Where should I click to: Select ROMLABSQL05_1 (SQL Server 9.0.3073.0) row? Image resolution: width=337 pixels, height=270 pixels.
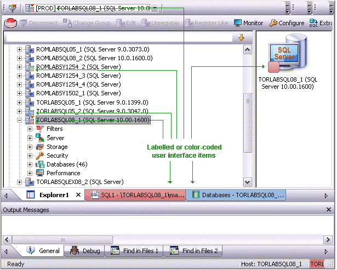pyautogui.click(x=93, y=49)
